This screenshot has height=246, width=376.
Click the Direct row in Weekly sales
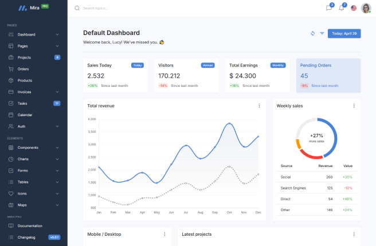316,199
